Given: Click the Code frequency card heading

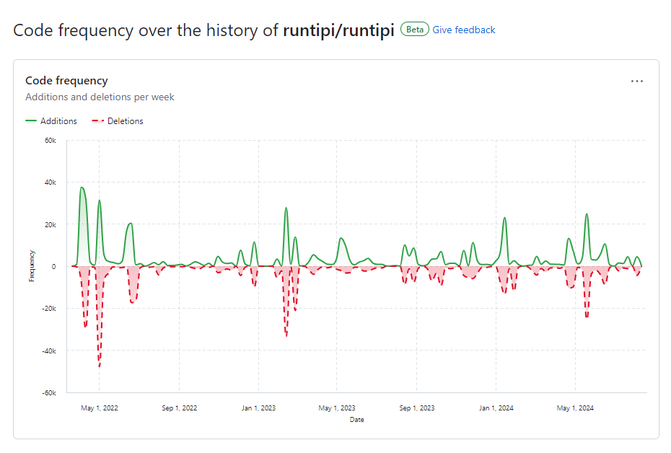Looking at the screenshot, I should pos(66,81).
